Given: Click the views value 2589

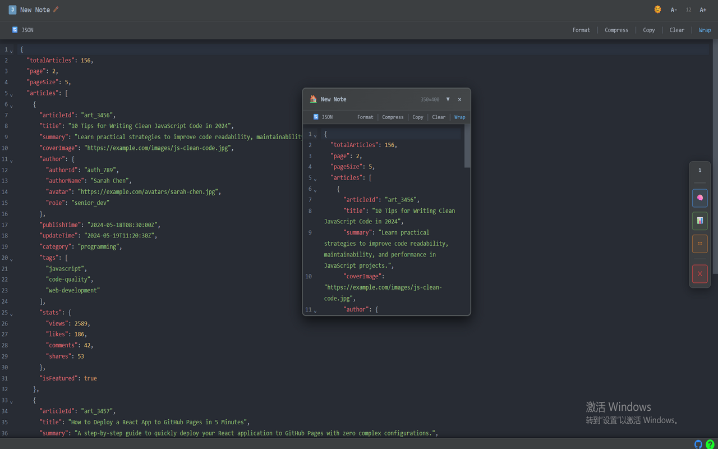Looking at the screenshot, I should pyautogui.click(x=81, y=323).
